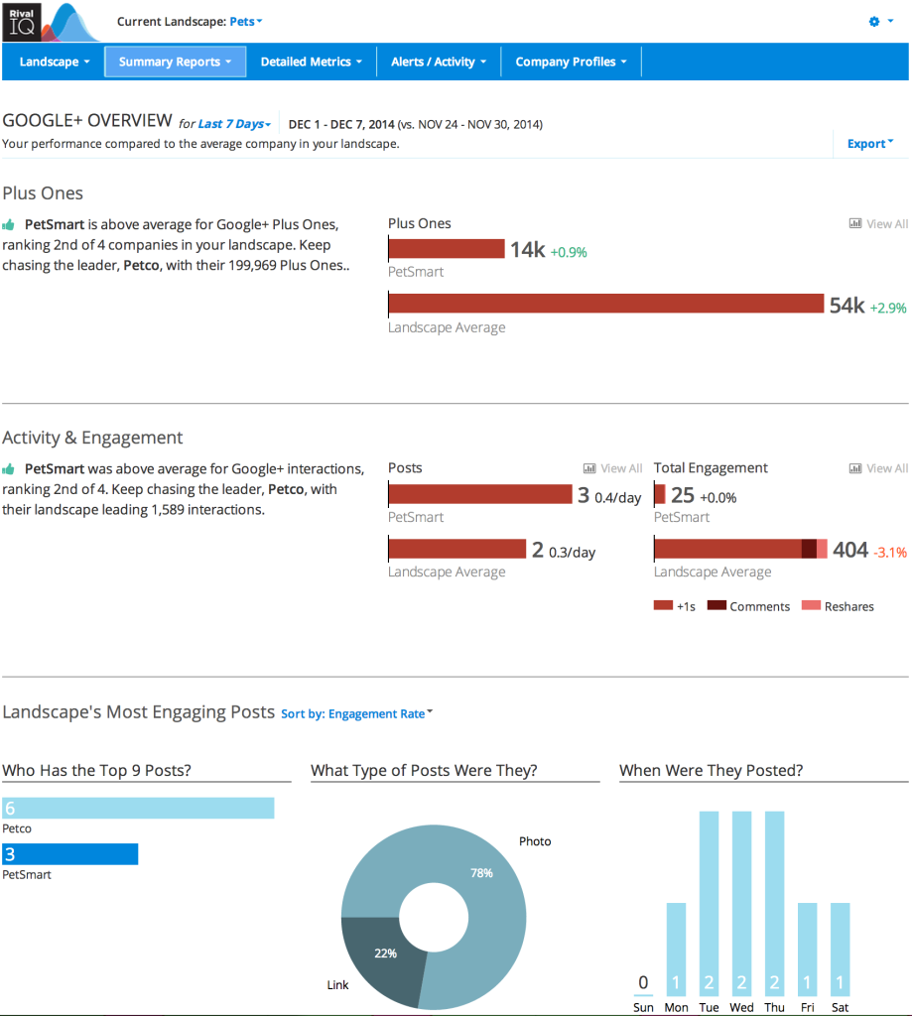This screenshot has height=1016, width=912.
Task: Click the 54k Landscape Average value
Action: click(847, 306)
